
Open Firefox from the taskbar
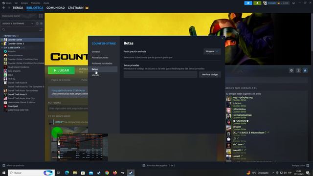[115, 173]
